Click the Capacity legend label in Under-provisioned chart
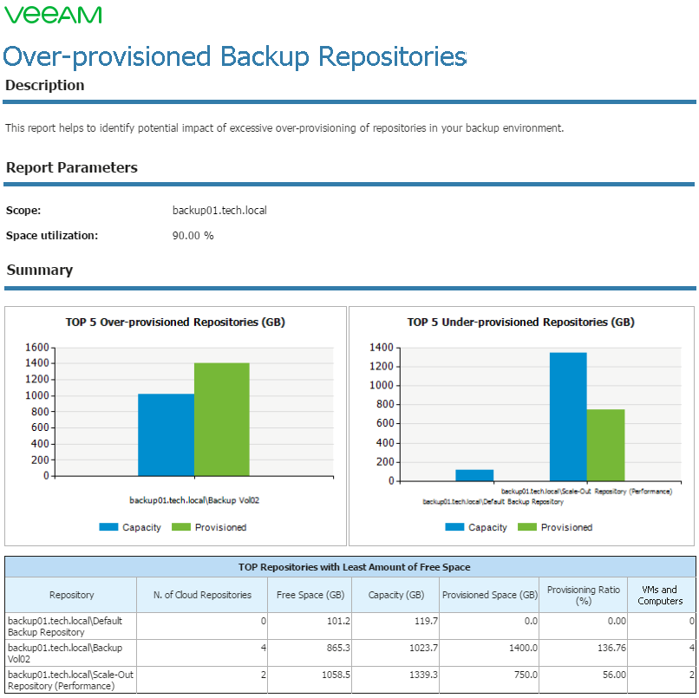Screen dimensions: 699x698 pos(487,527)
